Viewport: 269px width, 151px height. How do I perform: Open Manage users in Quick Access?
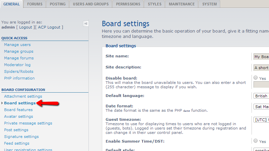[17, 45]
